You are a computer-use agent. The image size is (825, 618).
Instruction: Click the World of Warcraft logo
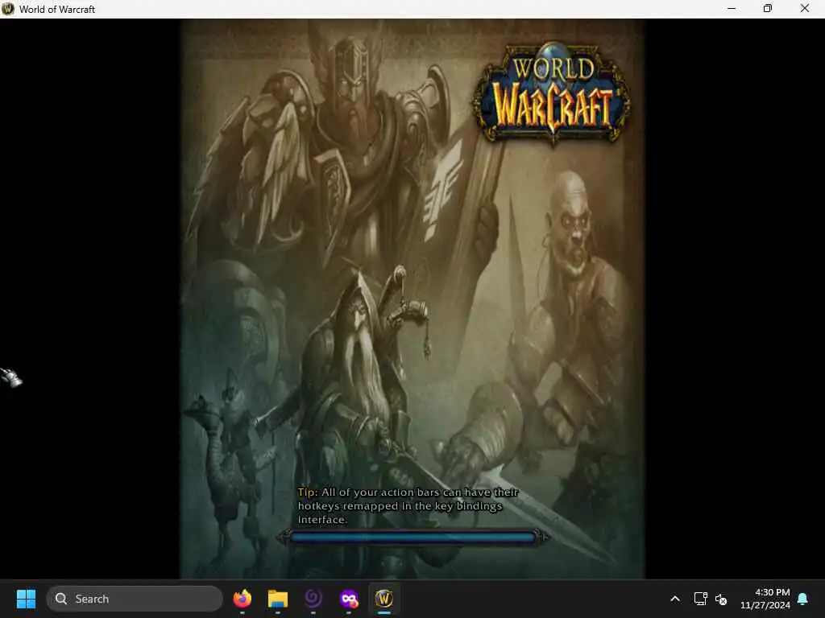[x=552, y=95]
